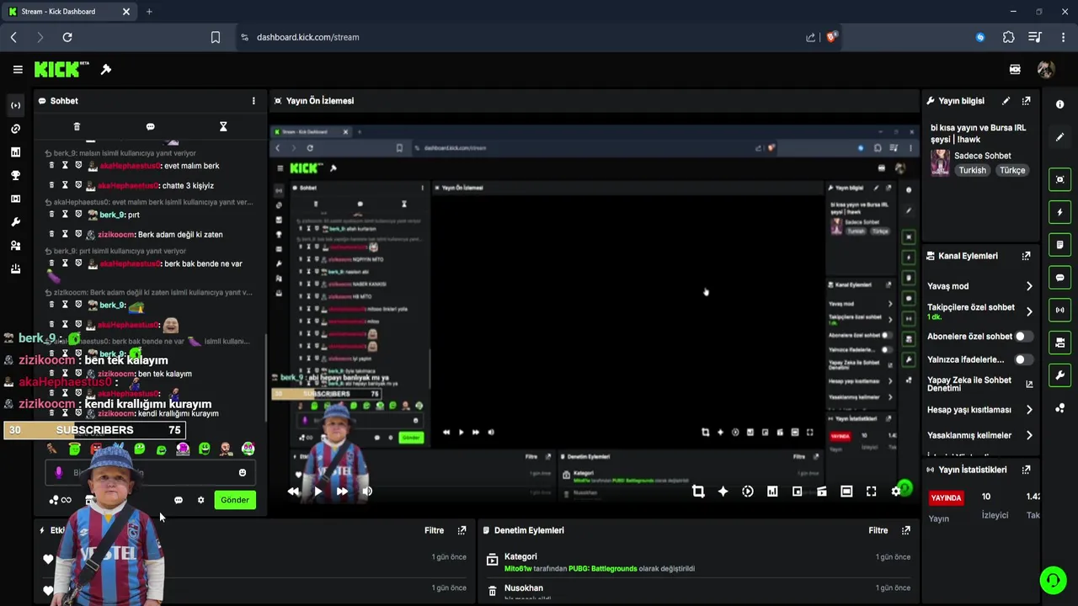Open the stream section icon in left sidebar
The image size is (1078, 606).
[x=15, y=105]
